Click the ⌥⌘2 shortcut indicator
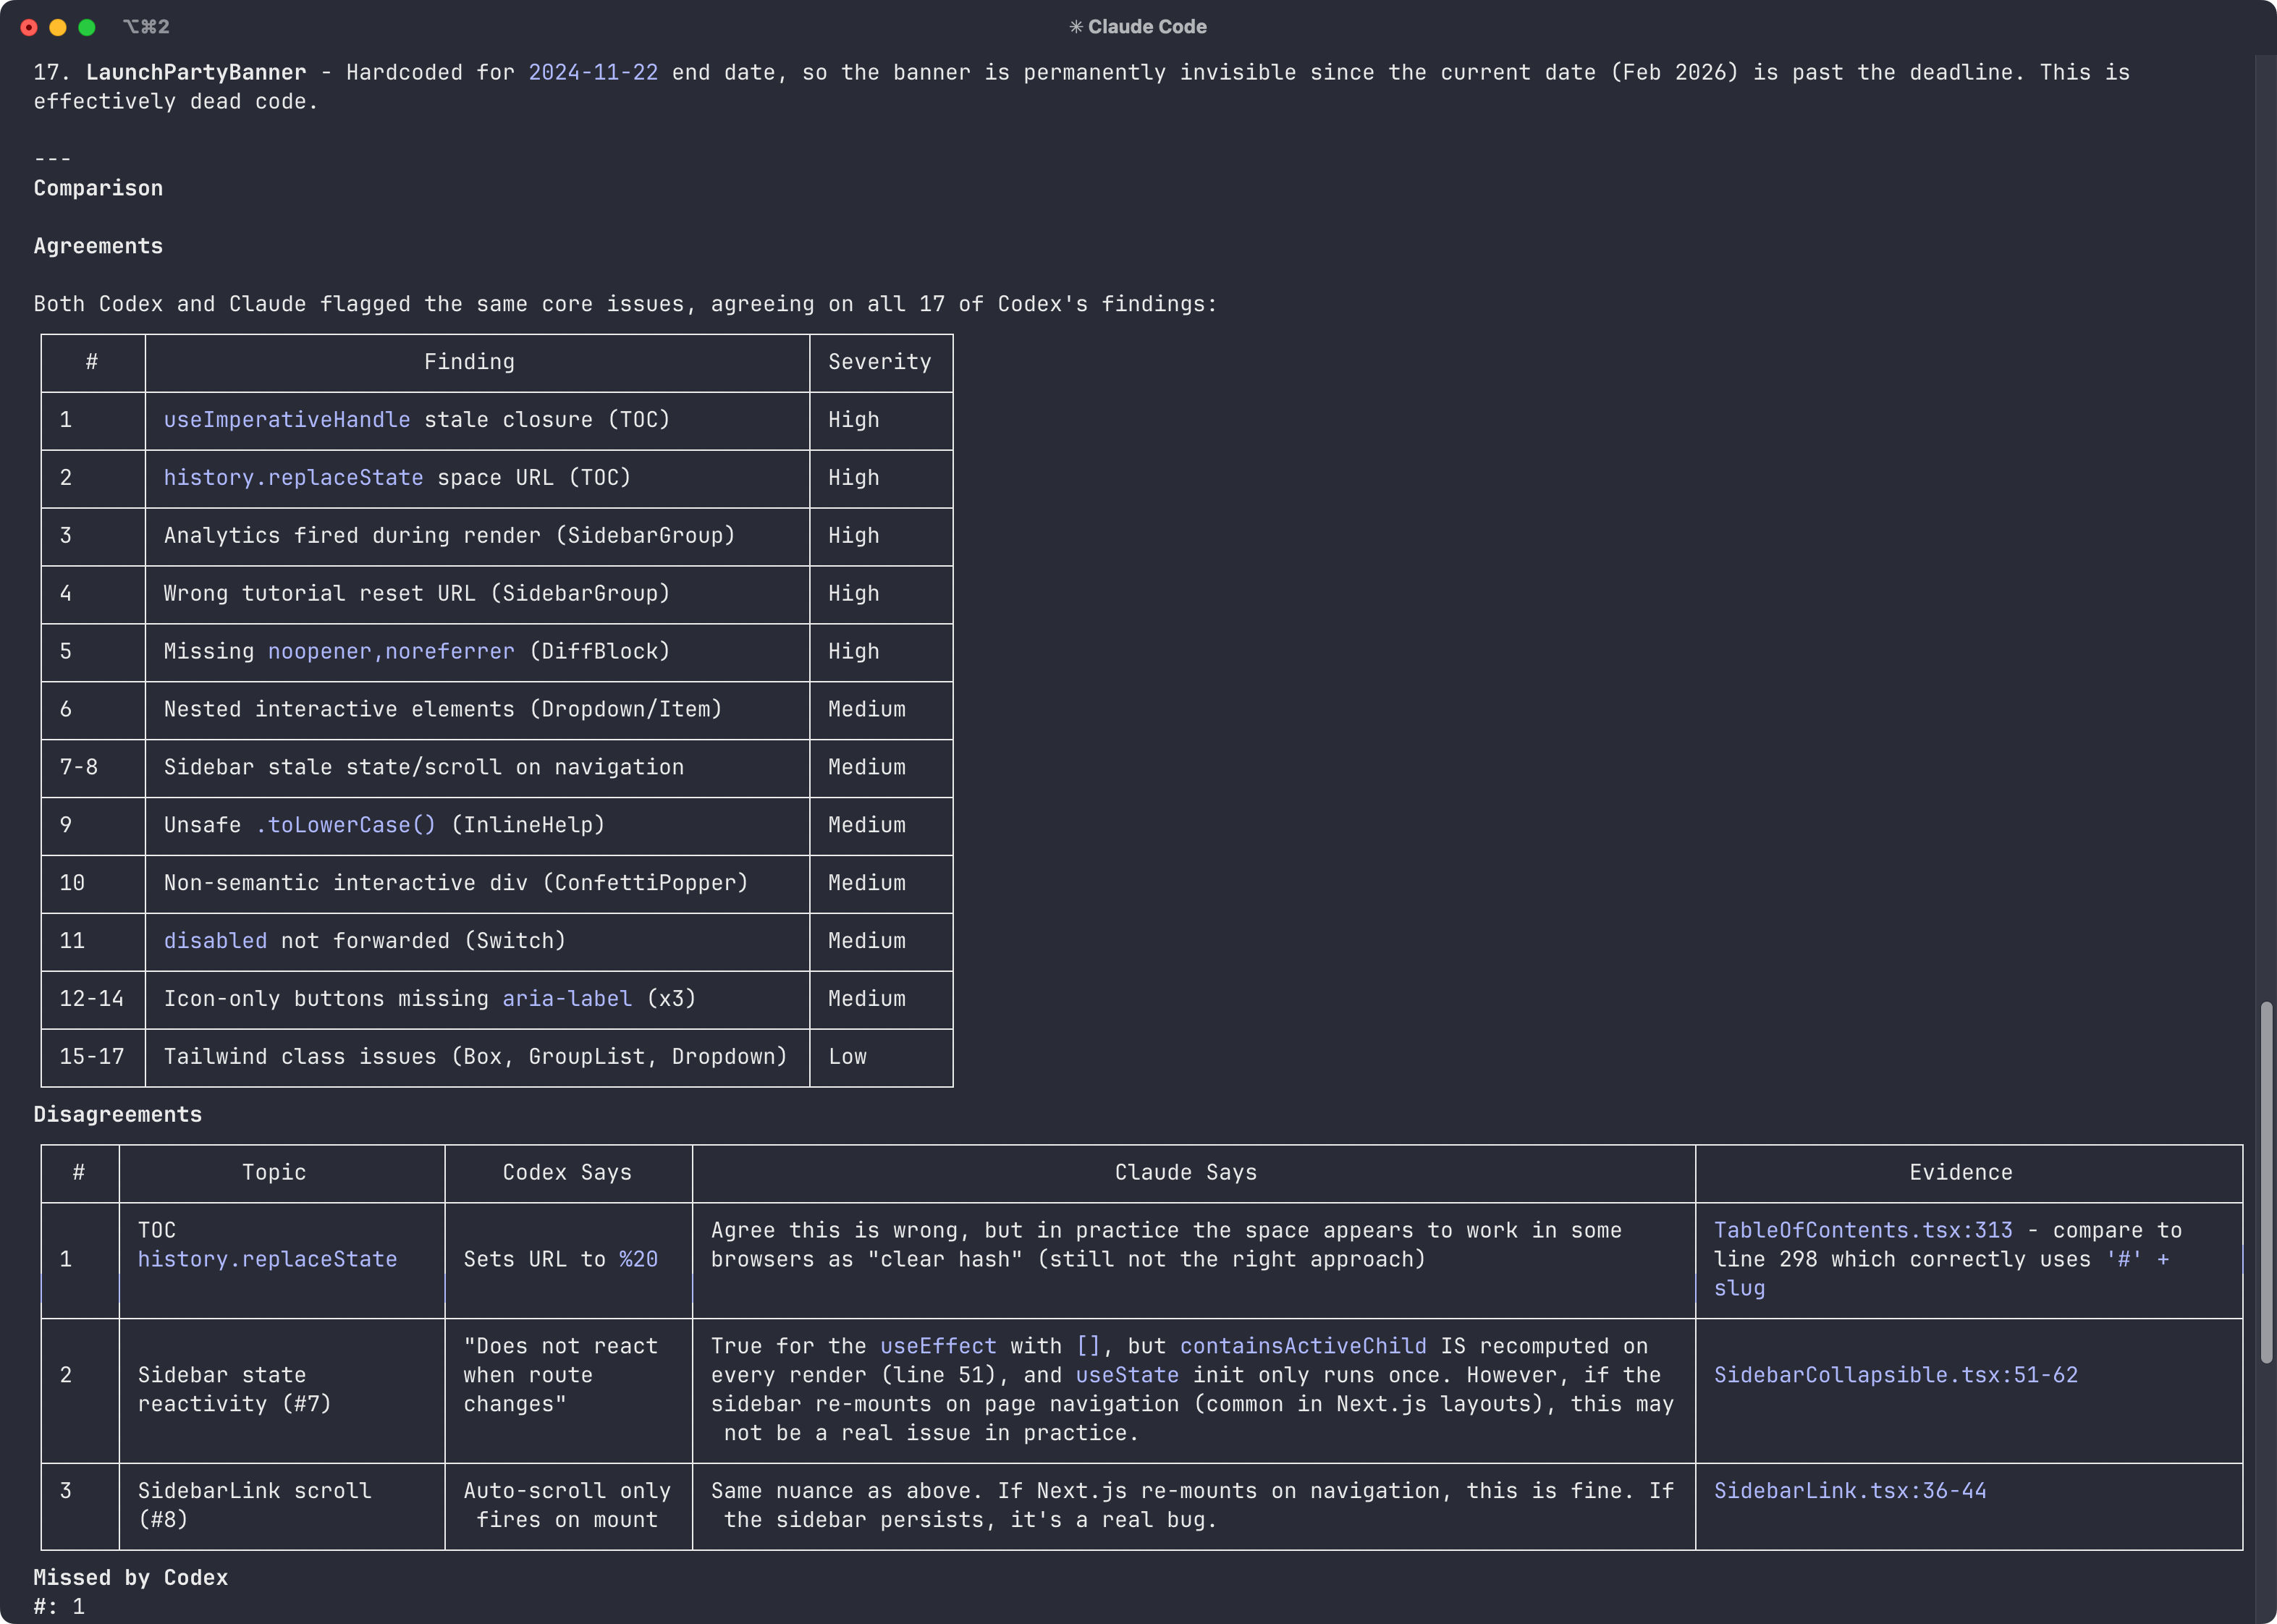Viewport: 2277px width, 1624px height. pos(146,27)
